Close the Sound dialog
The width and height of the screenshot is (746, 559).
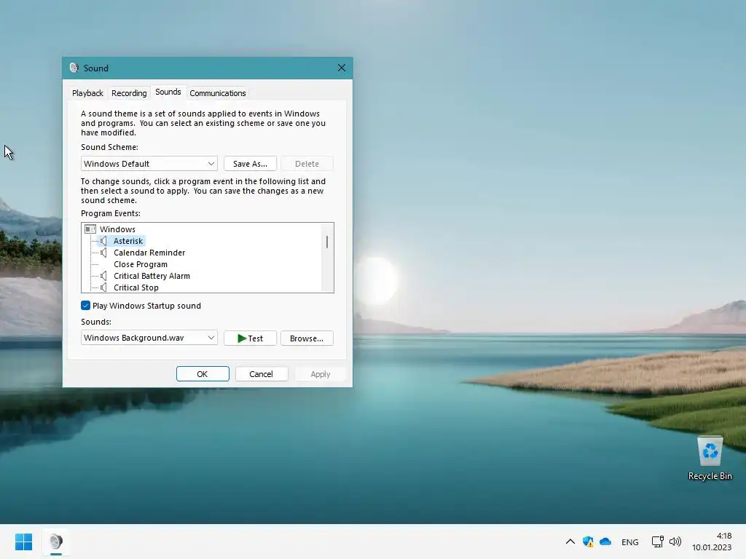coord(342,68)
